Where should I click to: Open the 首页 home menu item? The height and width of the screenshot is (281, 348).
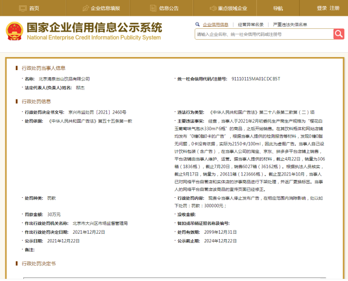[34, 9]
